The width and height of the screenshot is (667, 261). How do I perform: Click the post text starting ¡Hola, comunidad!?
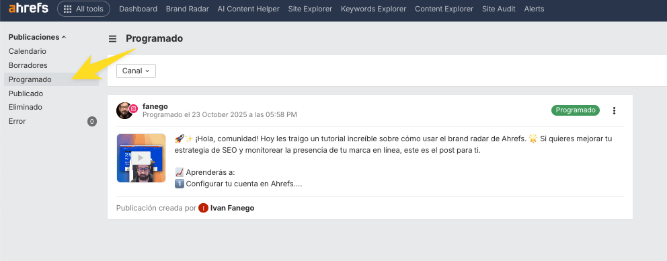point(393,145)
